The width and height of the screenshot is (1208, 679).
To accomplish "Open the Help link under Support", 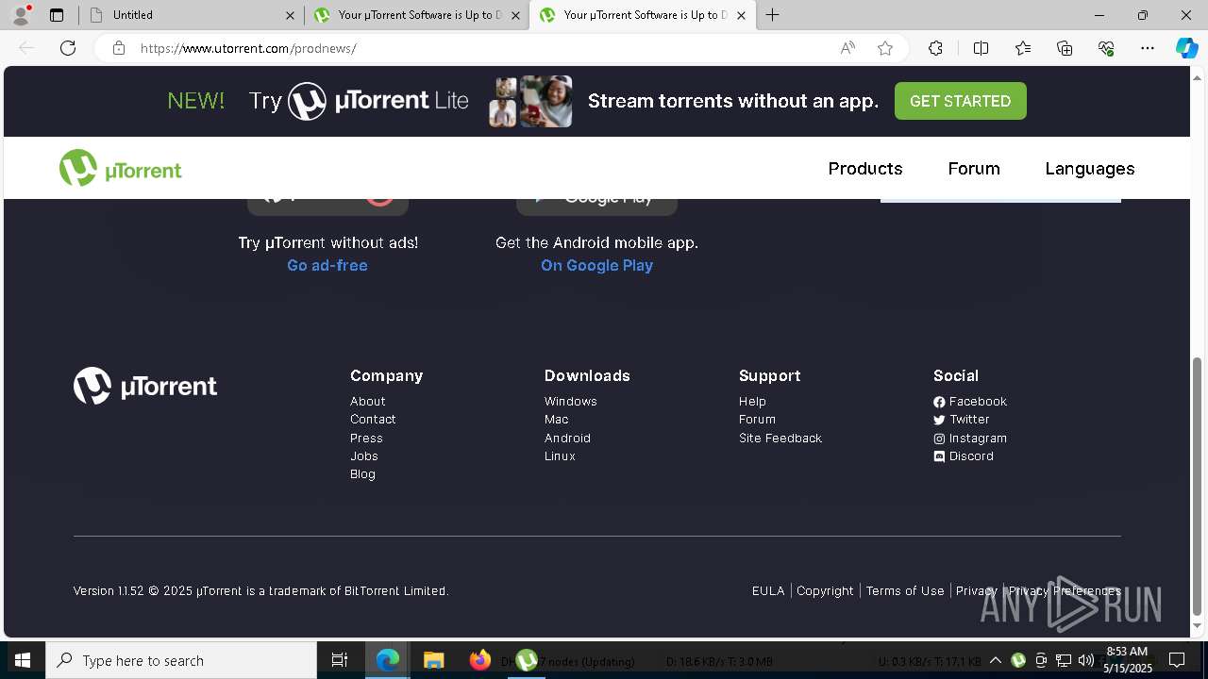I will [x=752, y=402].
